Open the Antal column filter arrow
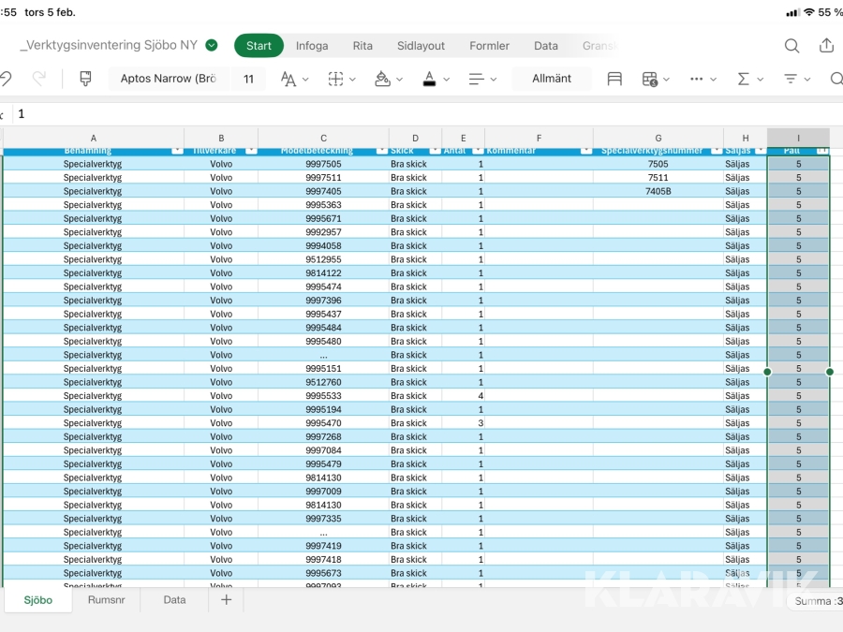Viewport: 843px width, 632px height. [x=478, y=151]
